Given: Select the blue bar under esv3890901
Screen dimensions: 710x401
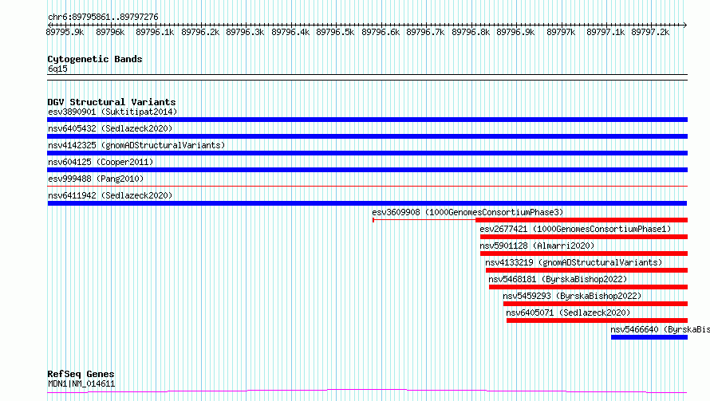Looking at the screenshot, I should pos(367,120).
